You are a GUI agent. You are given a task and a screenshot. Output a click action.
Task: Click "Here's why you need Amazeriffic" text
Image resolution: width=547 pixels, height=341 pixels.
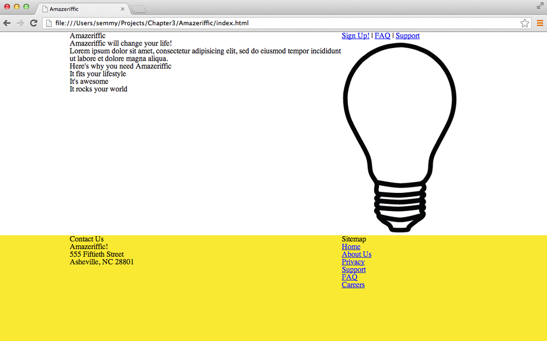pos(120,66)
